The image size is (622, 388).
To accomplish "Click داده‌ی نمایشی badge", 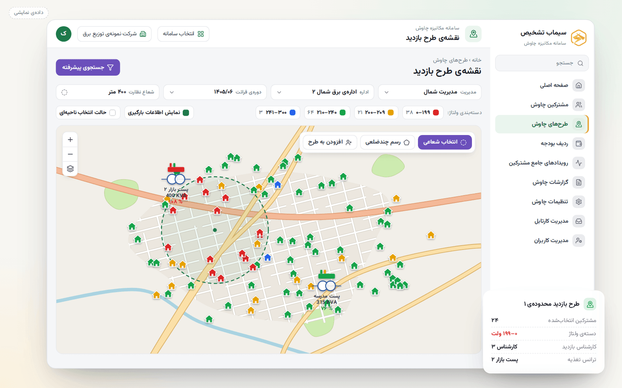I will click(x=29, y=13).
